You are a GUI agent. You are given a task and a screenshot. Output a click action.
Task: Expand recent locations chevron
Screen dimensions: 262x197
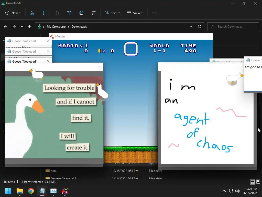(22, 27)
